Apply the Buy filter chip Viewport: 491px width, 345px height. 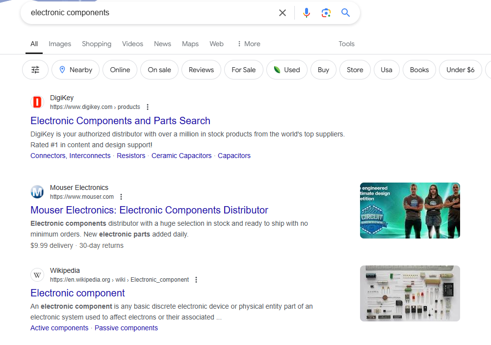tap(323, 70)
